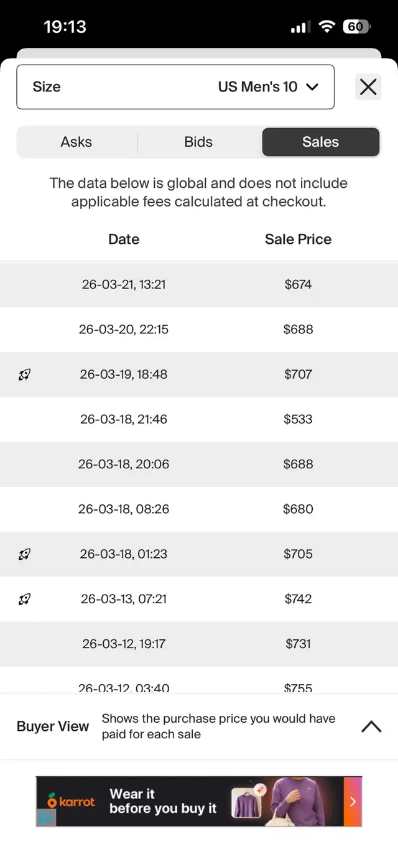Tap the battery indicator showing 60
Screen dimensions: 398x862
coord(356,27)
